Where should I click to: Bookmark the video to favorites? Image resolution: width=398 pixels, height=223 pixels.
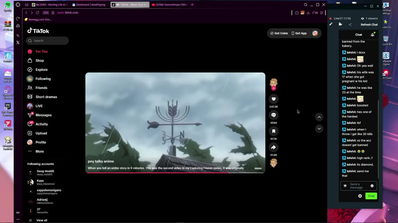[x=274, y=131]
